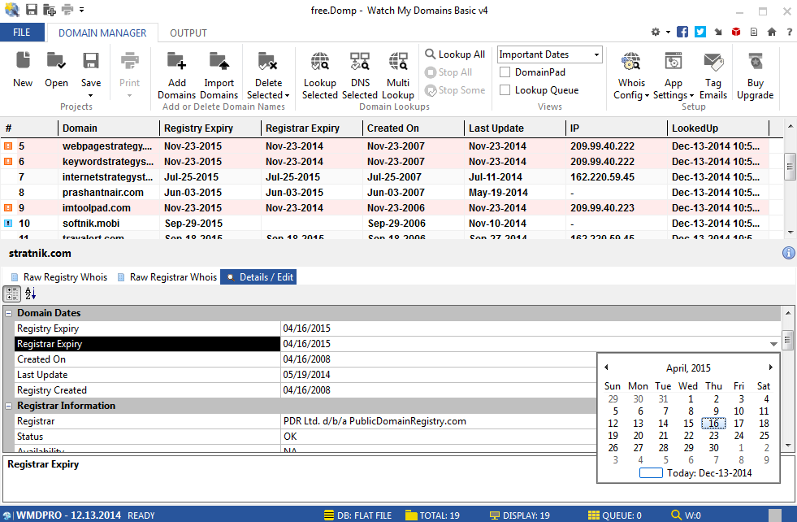
Task: Select the Details / Edit tab
Action: (259, 277)
